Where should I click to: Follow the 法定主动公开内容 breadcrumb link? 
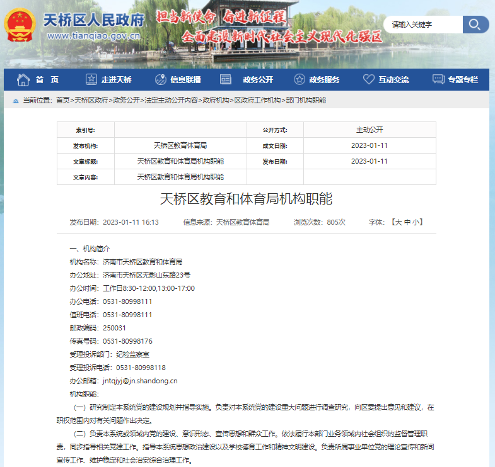(x=171, y=100)
